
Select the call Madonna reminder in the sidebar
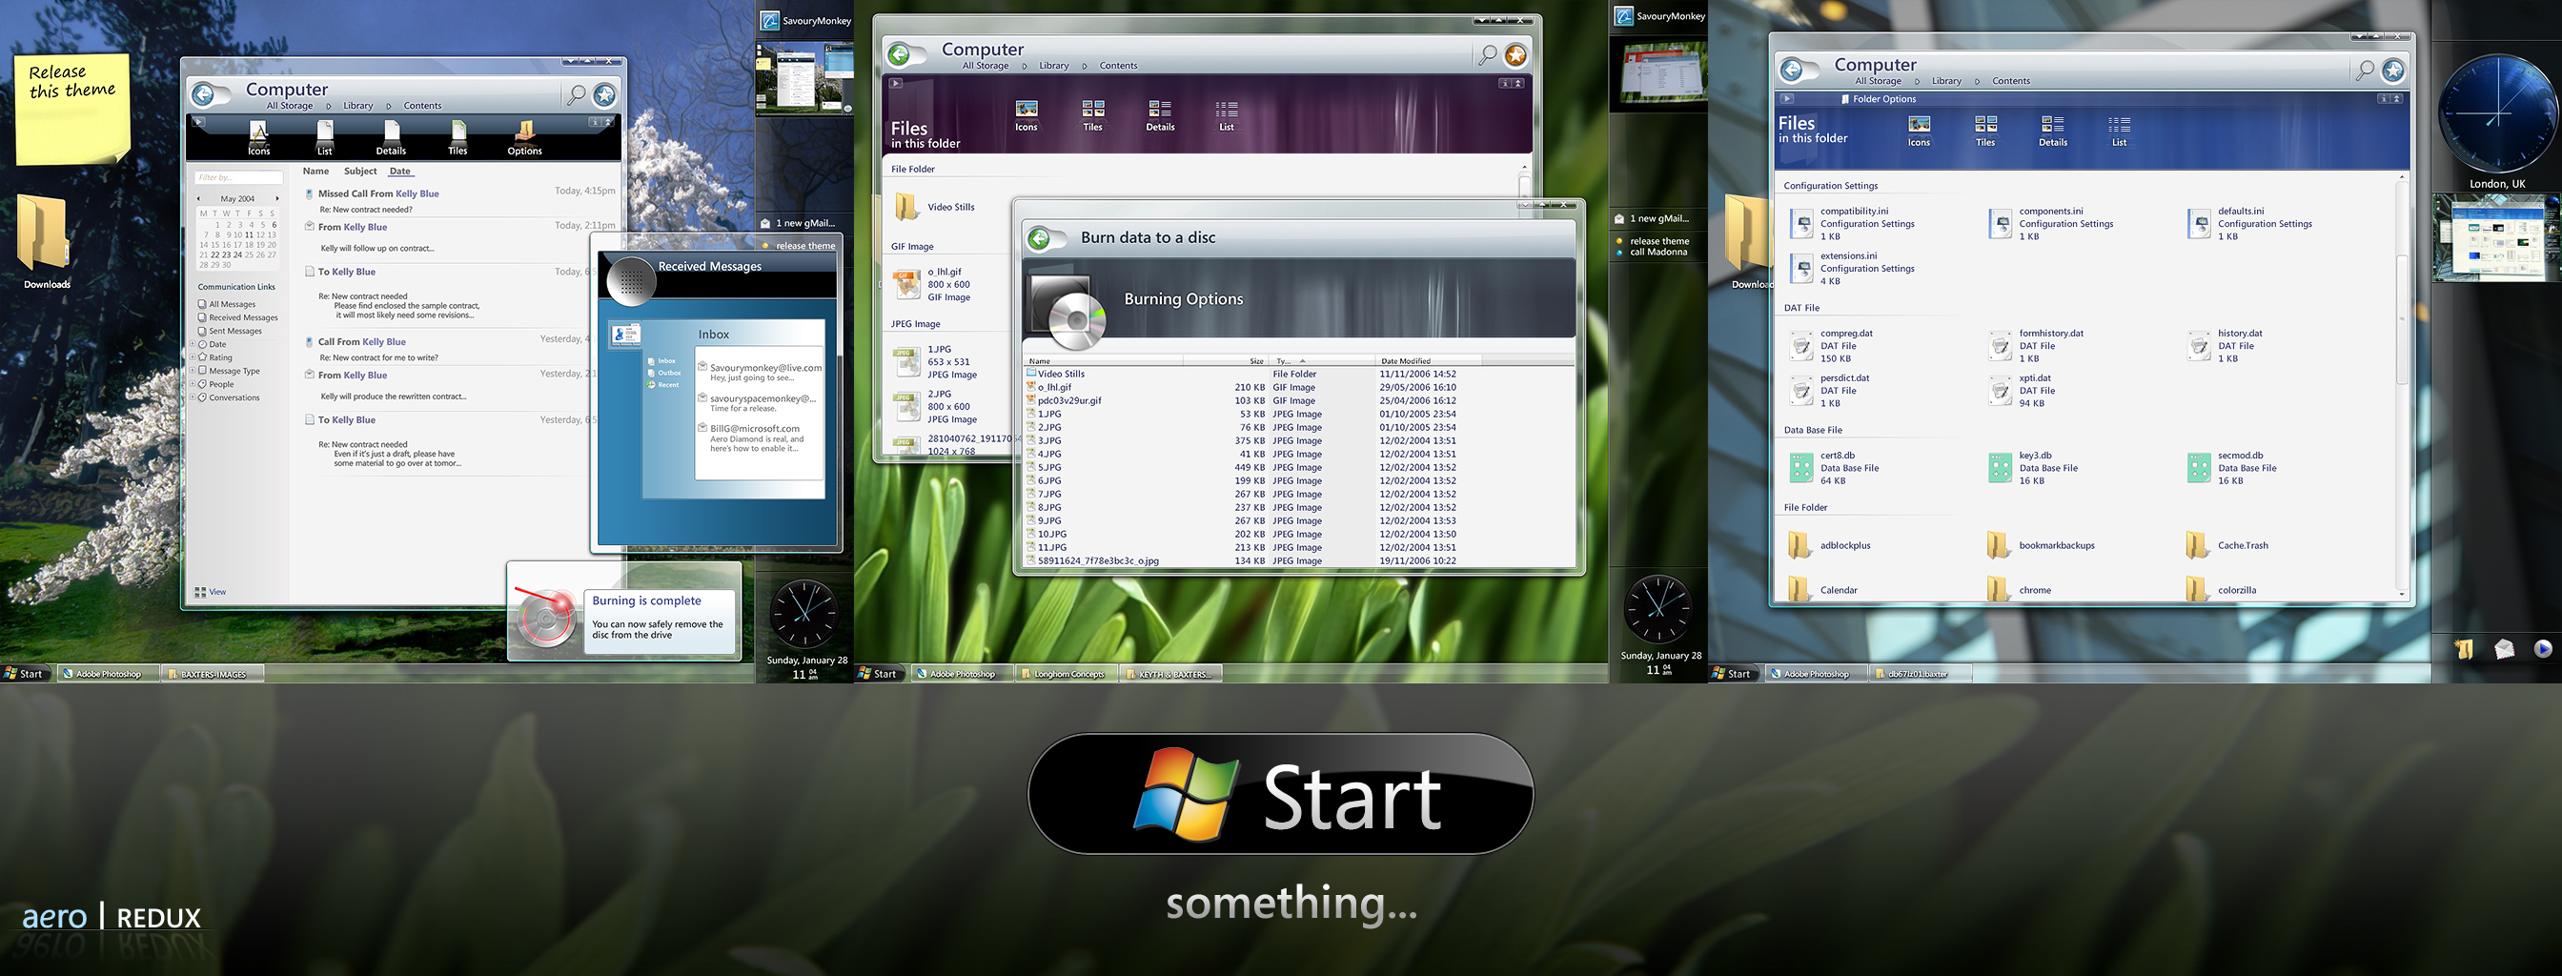point(1653,253)
